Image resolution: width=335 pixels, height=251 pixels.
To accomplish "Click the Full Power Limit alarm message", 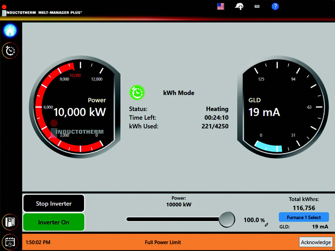I will tap(163, 242).
